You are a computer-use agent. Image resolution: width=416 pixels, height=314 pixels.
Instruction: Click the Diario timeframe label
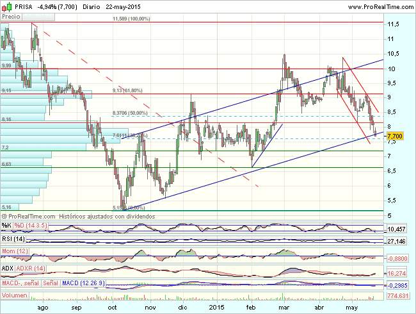(x=91, y=6)
